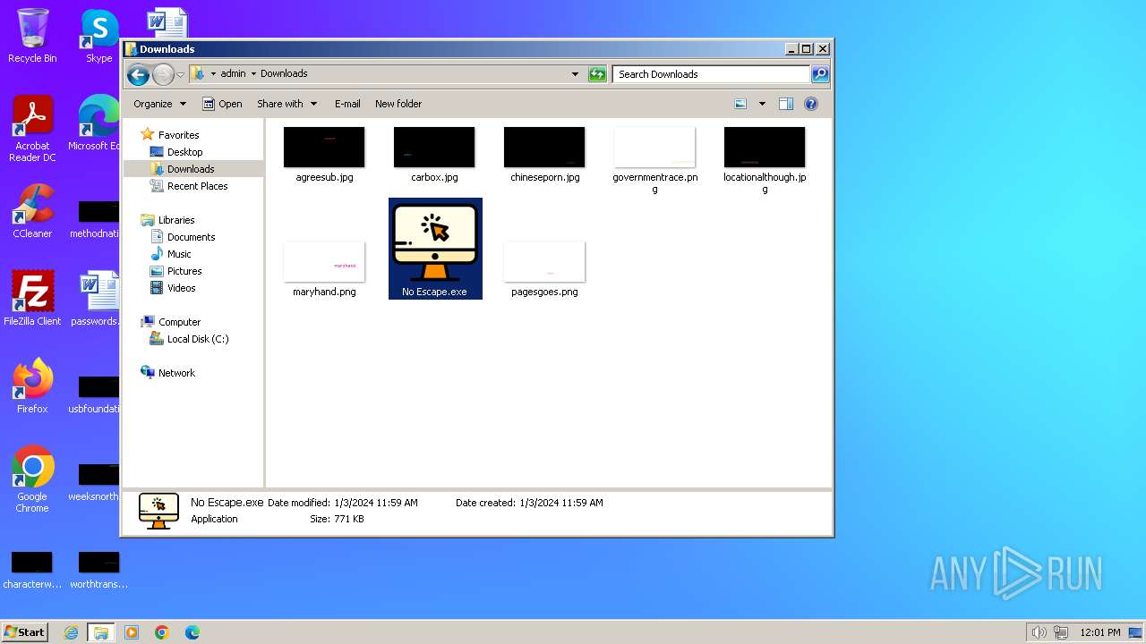The image size is (1146, 644).
Task: Select the Microsoft Edge desktop shortcut
Action: (x=98, y=123)
